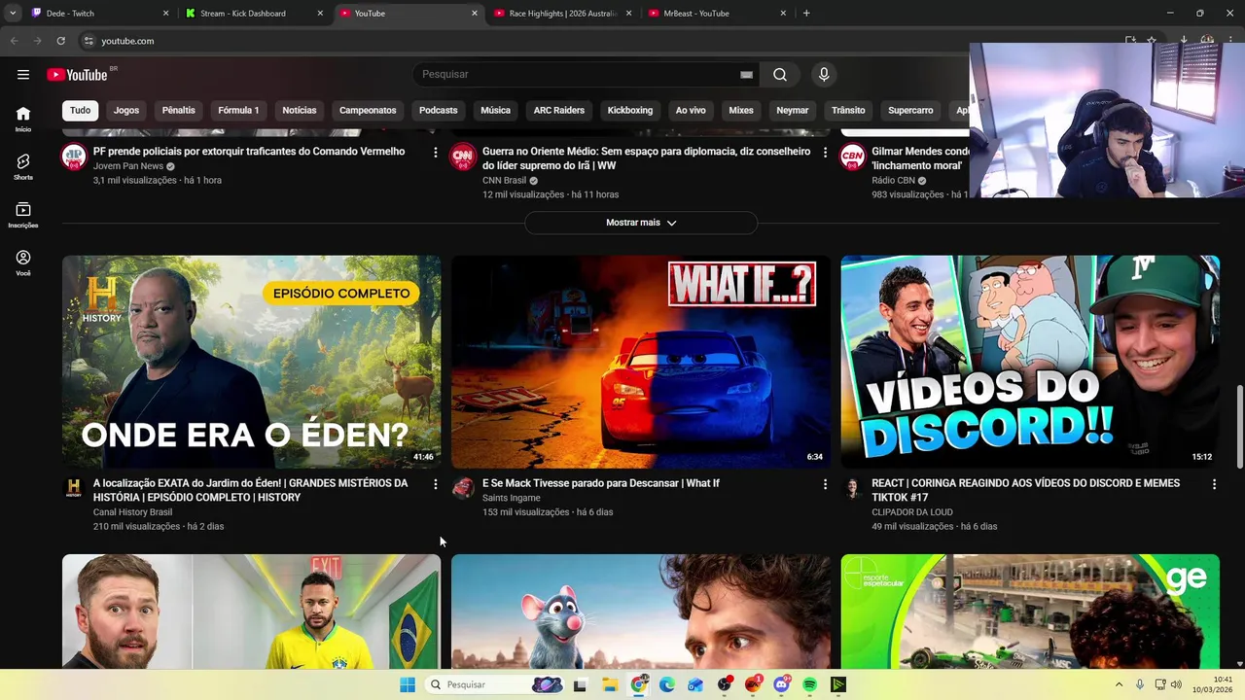Open CLIPADOR DA LOUD channel avatar

tap(852, 488)
